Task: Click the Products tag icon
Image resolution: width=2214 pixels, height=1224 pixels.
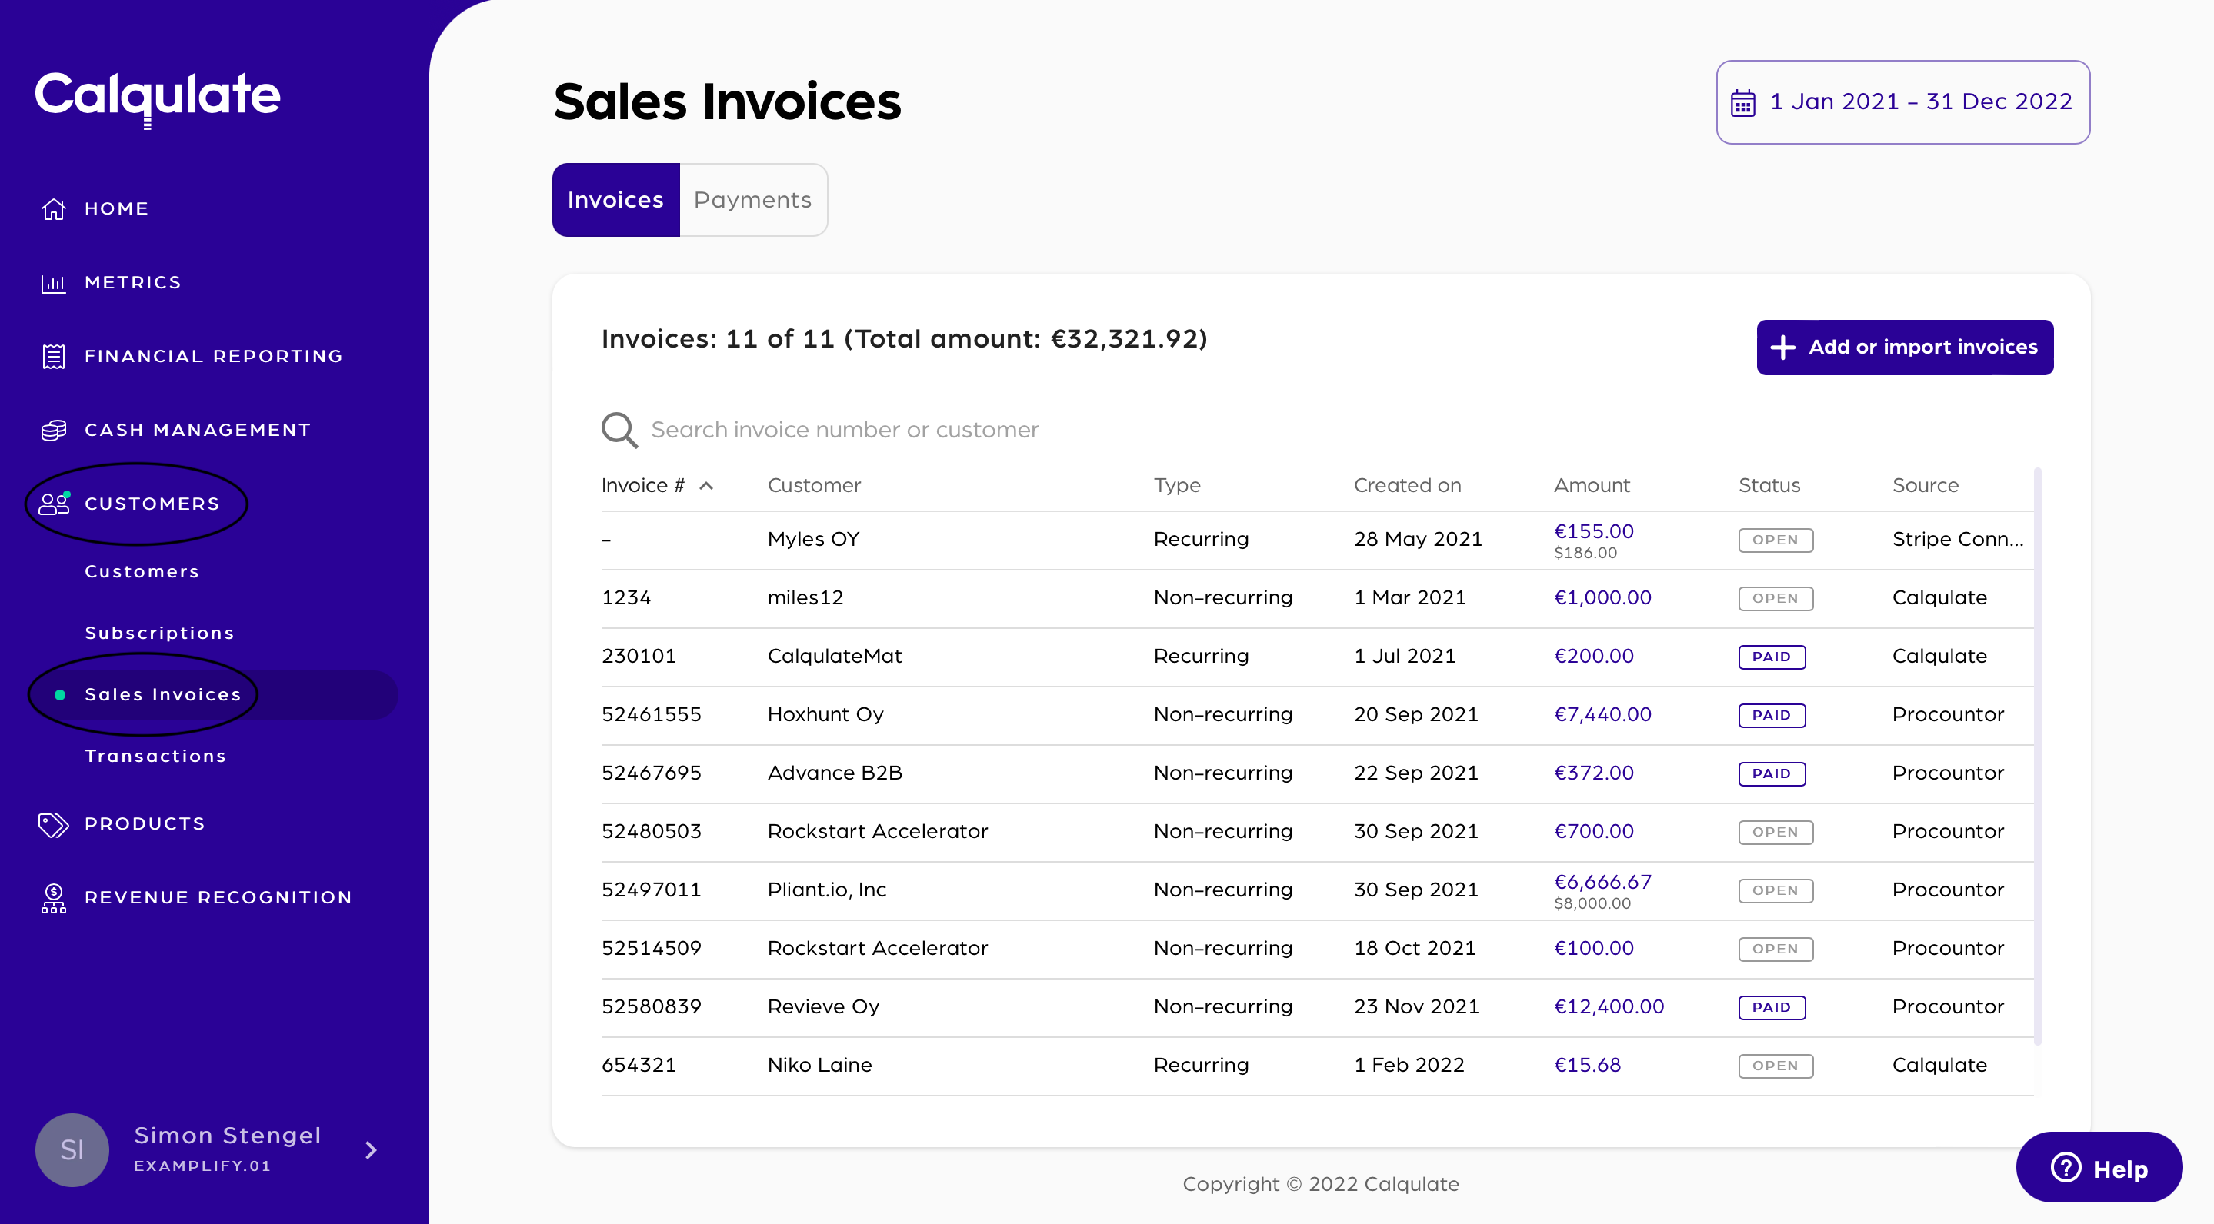Action: pyautogui.click(x=53, y=825)
